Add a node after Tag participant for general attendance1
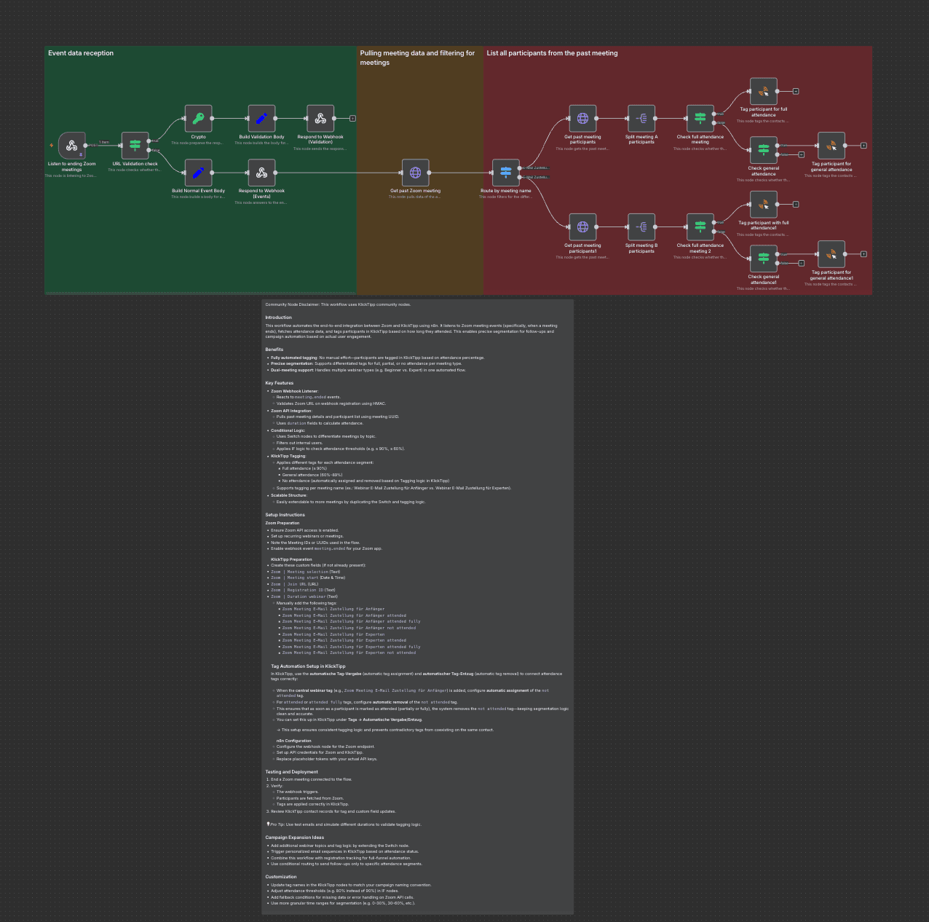 [864, 254]
